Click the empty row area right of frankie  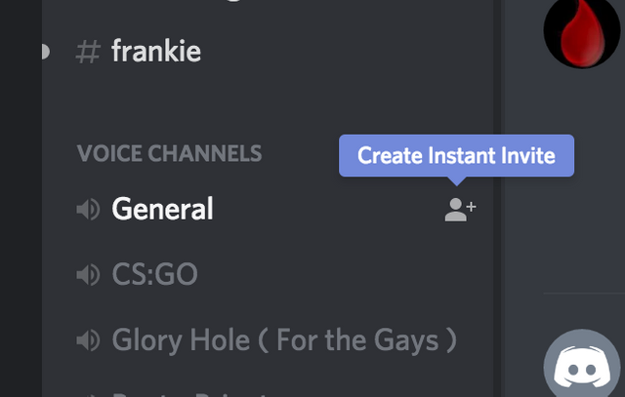pyautogui.click(x=342, y=51)
